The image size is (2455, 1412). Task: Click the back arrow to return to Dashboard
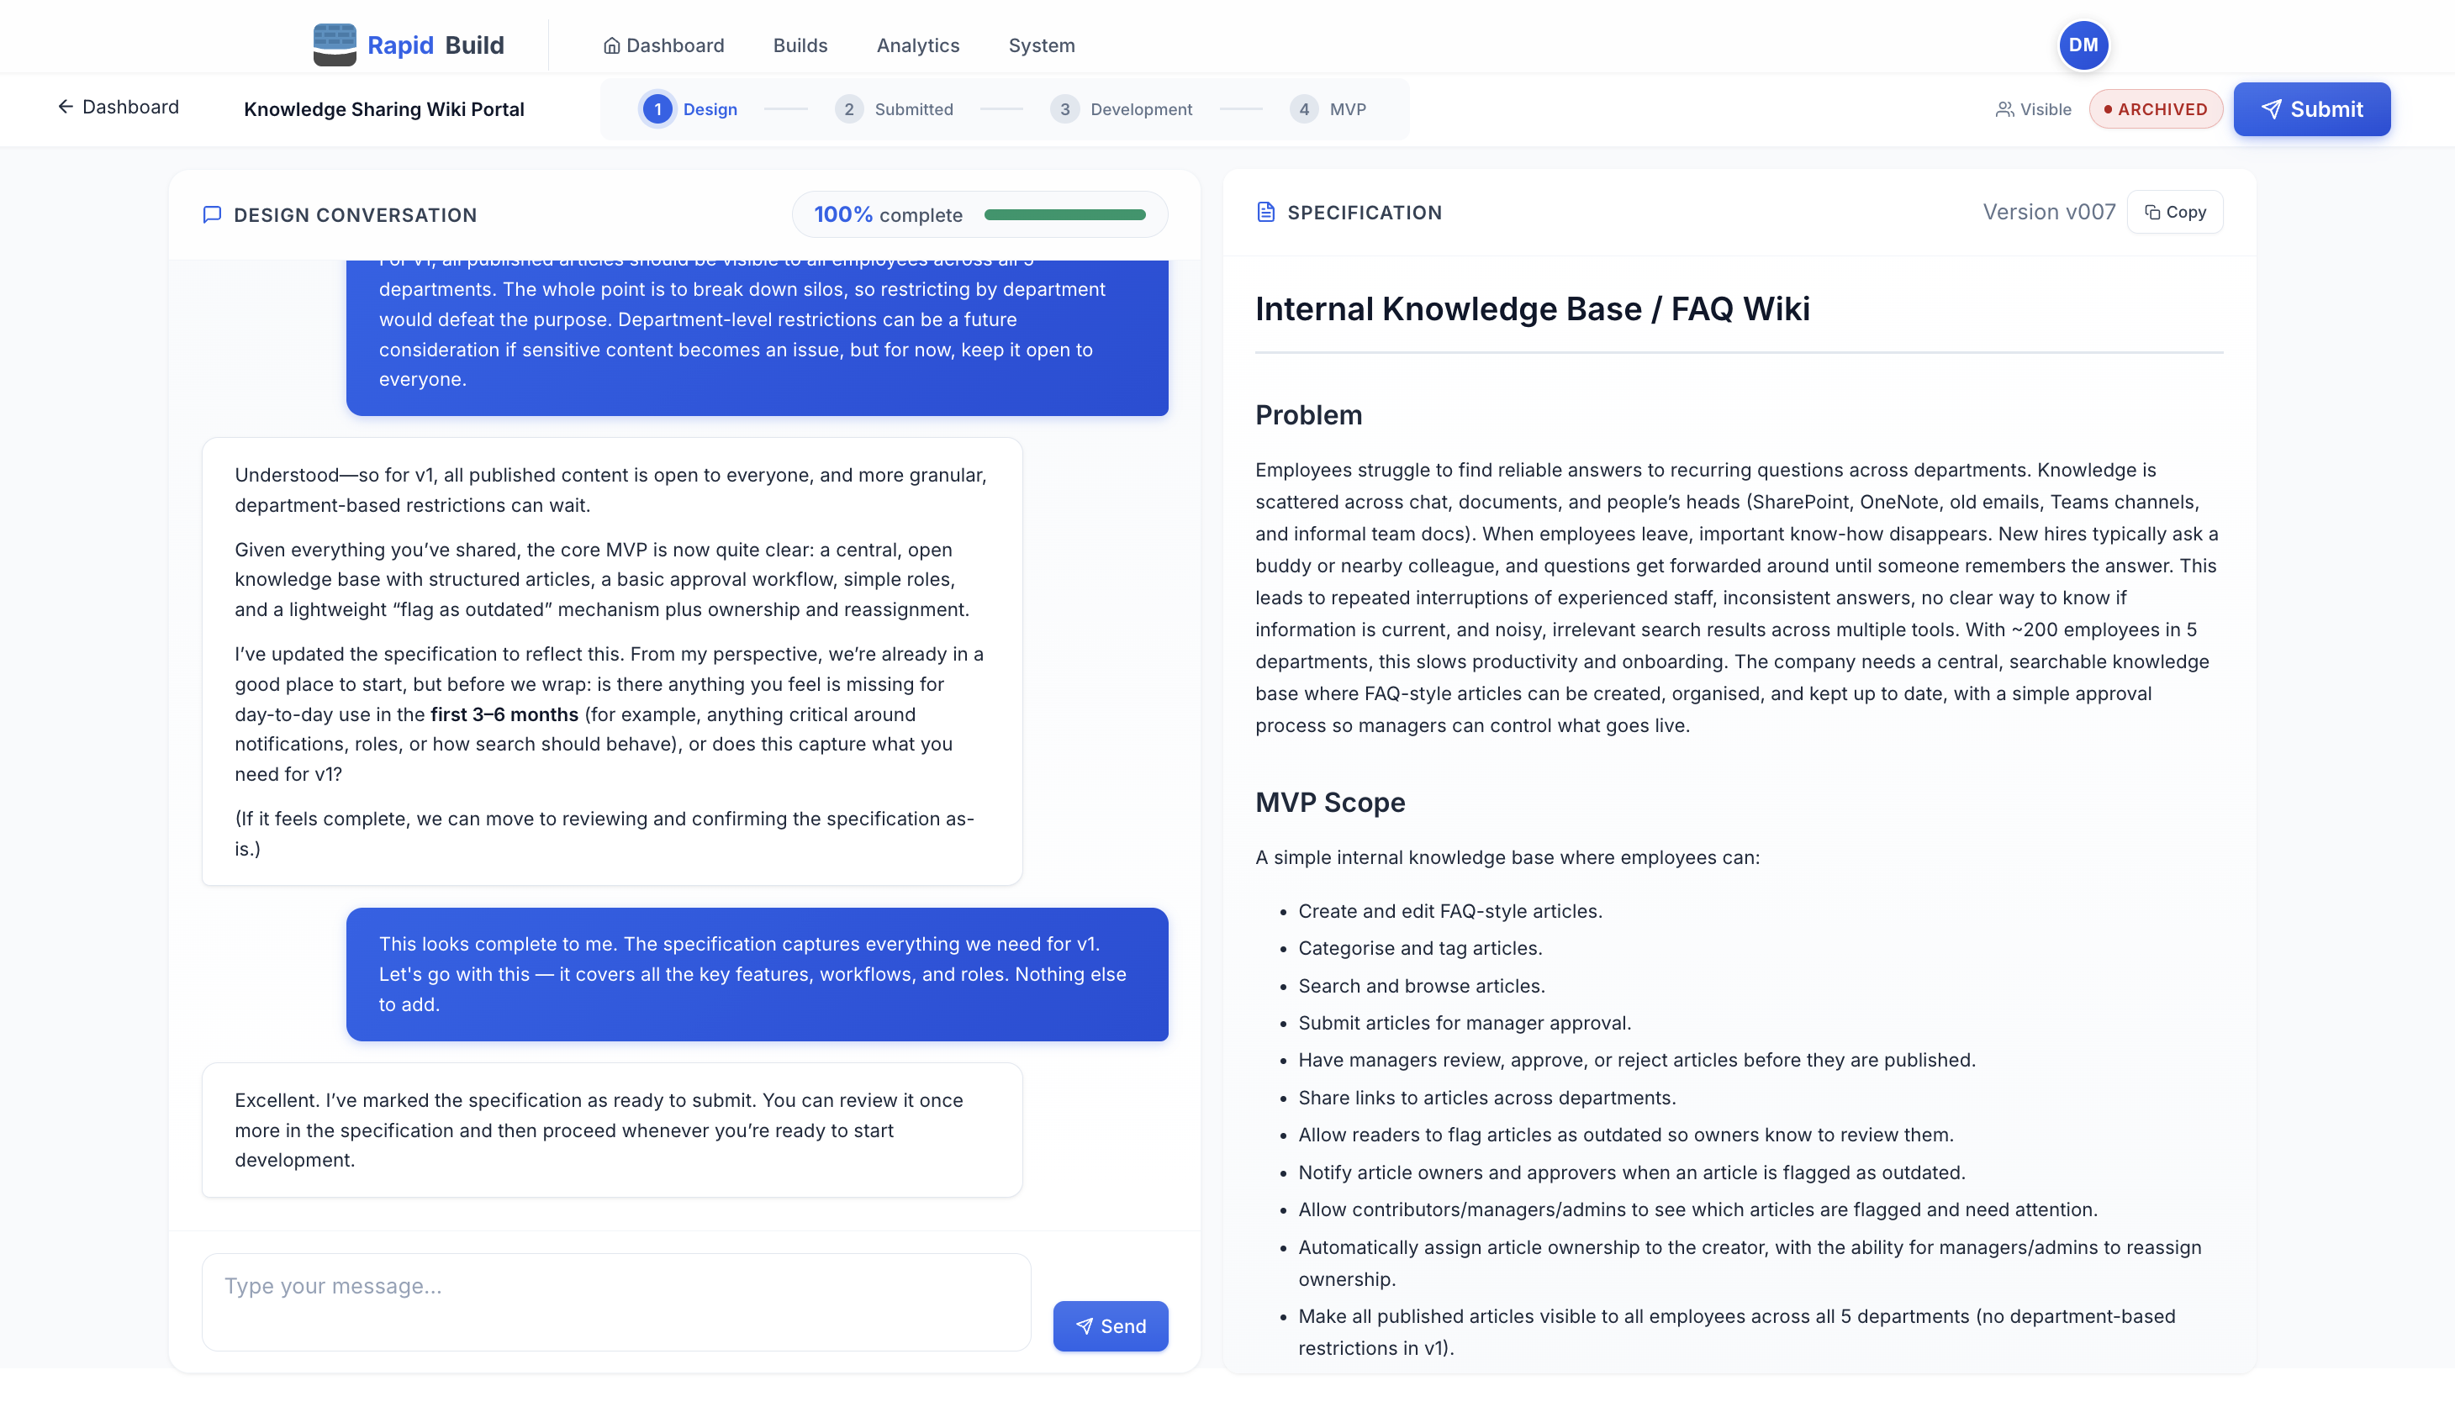click(x=64, y=107)
